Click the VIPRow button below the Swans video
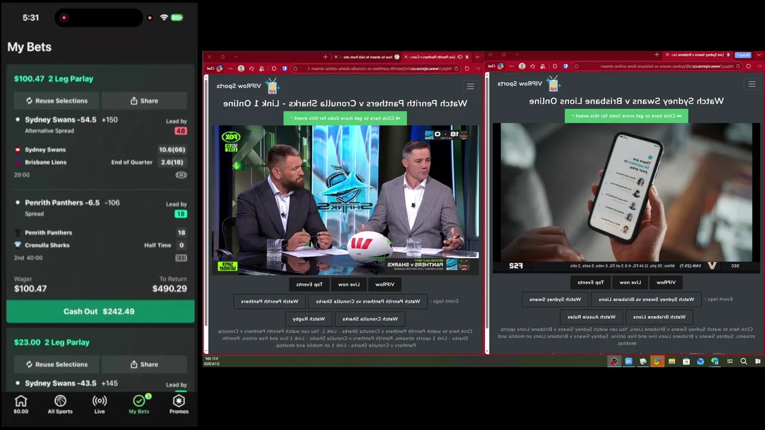This screenshot has width=765, height=430. coord(666,282)
